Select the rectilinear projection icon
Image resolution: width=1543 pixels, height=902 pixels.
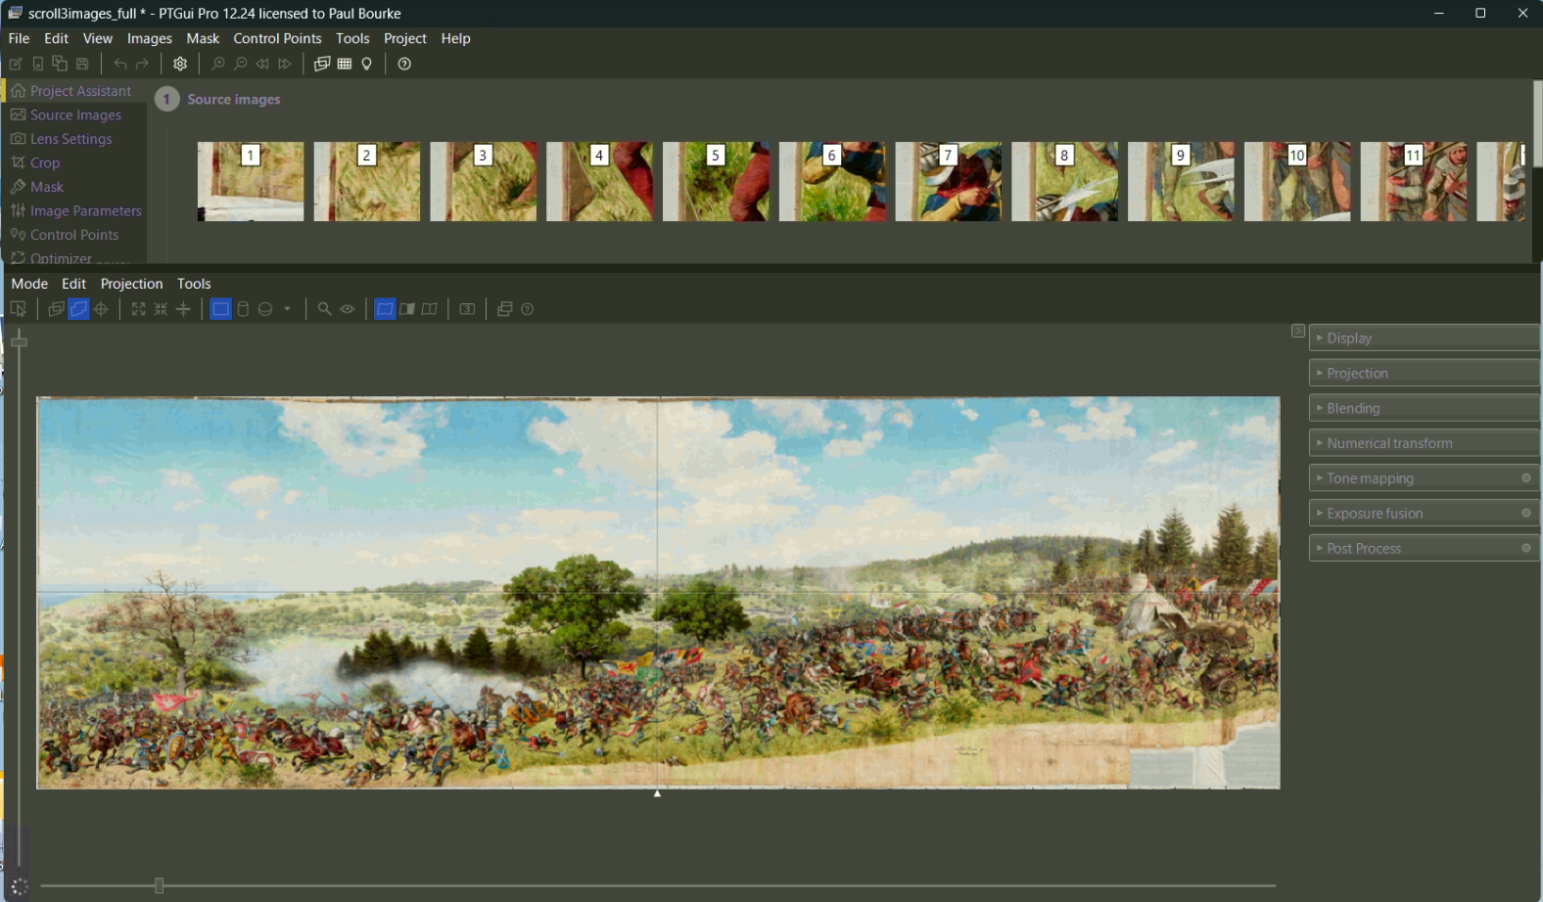coord(220,309)
